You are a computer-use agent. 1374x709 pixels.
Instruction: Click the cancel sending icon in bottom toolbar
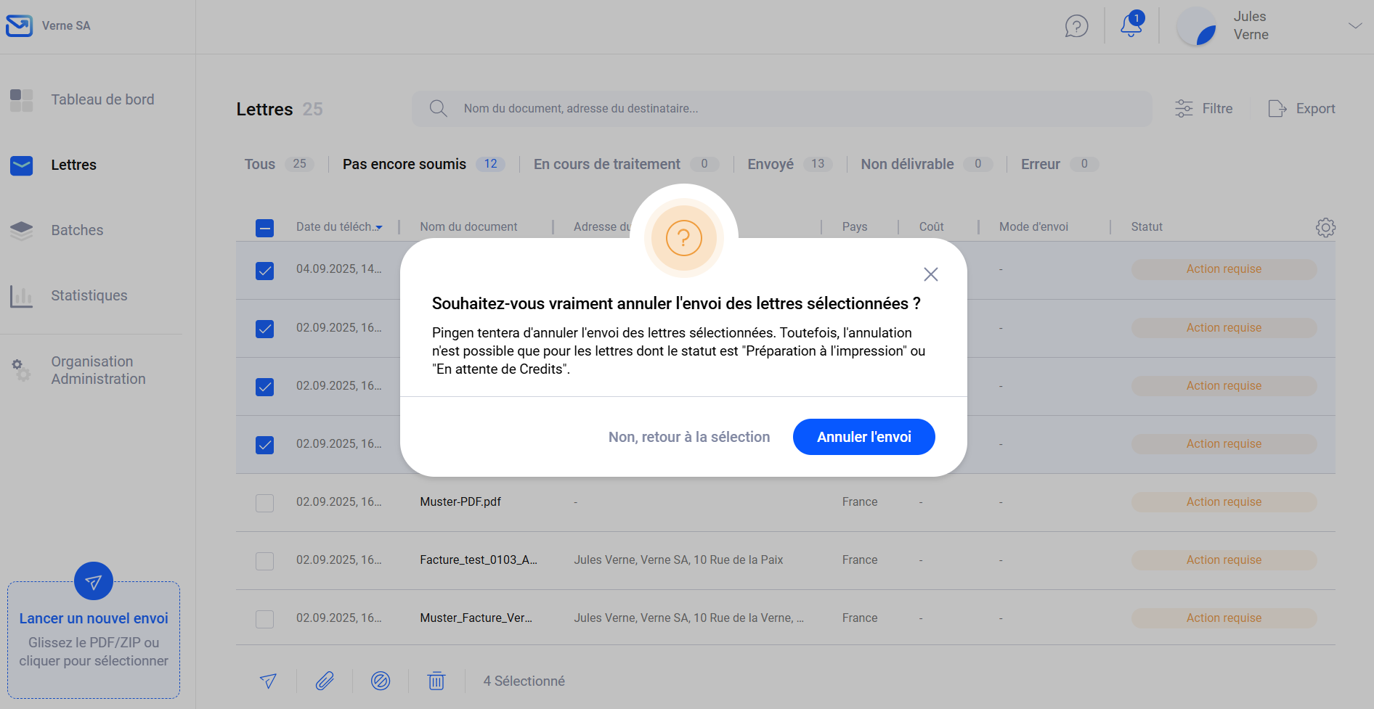point(381,681)
